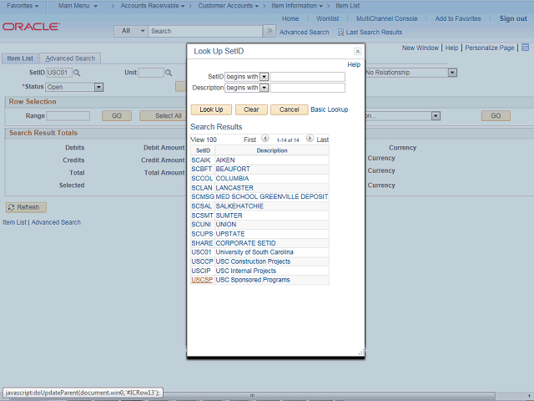Click the Unit lookup magnifier icon

(169, 74)
